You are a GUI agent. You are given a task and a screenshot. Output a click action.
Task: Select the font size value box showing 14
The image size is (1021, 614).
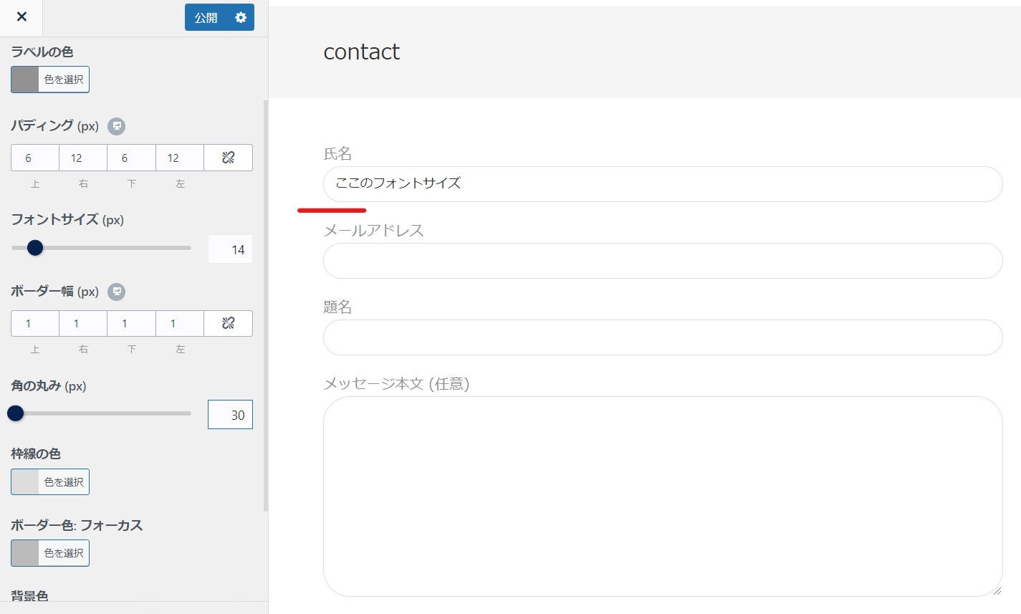[230, 249]
